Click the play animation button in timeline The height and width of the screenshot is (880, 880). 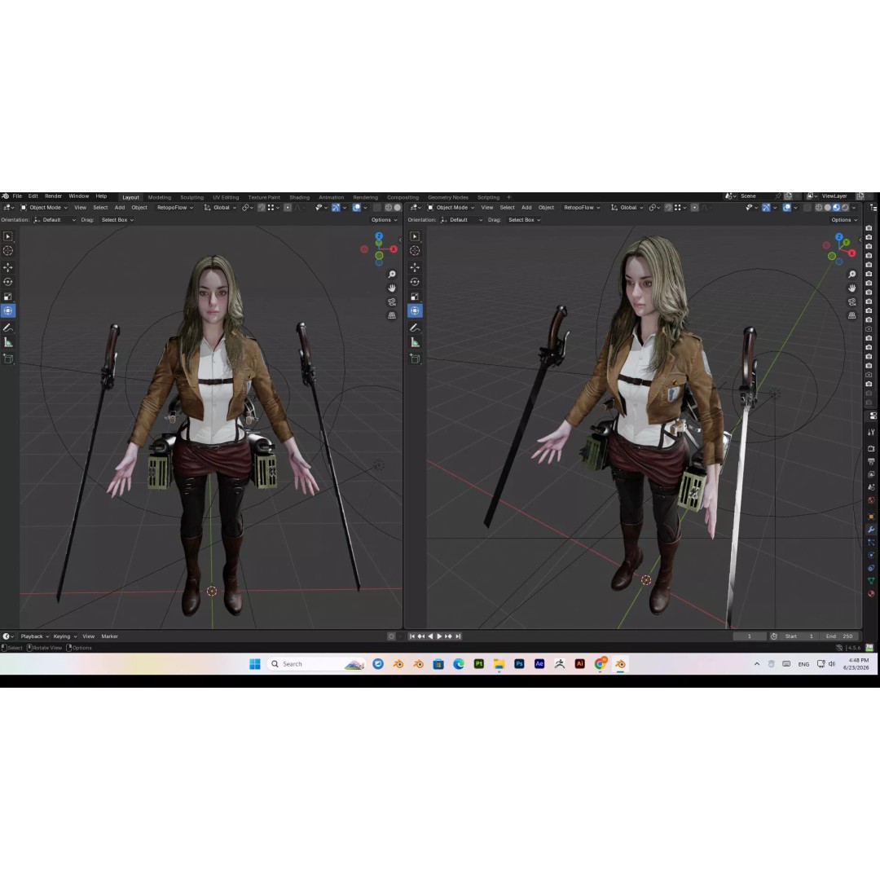[x=439, y=636]
